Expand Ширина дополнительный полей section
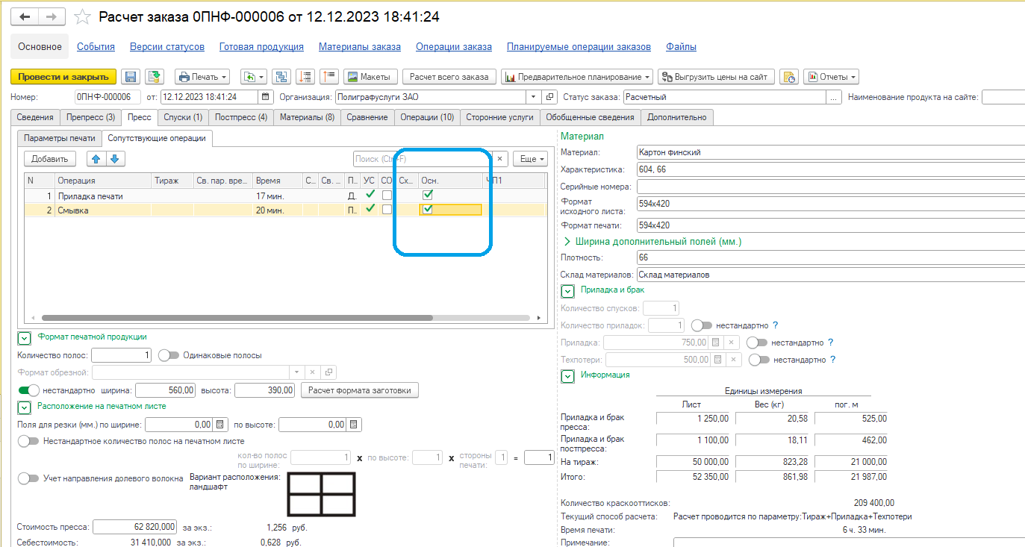 click(567, 242)
